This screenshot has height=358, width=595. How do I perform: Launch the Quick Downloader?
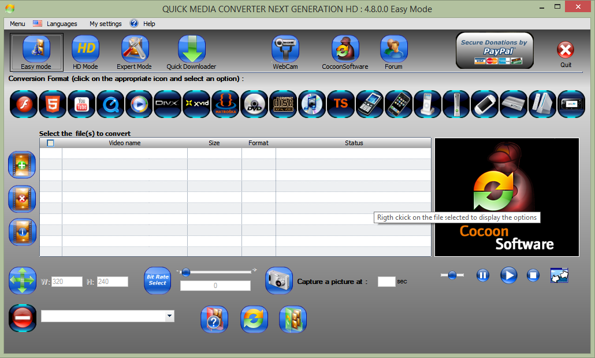[191, 53]
